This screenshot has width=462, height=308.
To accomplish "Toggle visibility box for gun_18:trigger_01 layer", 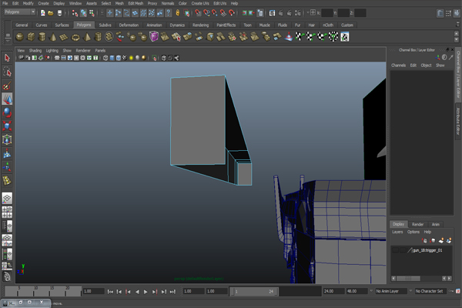I will pos(395,250).
